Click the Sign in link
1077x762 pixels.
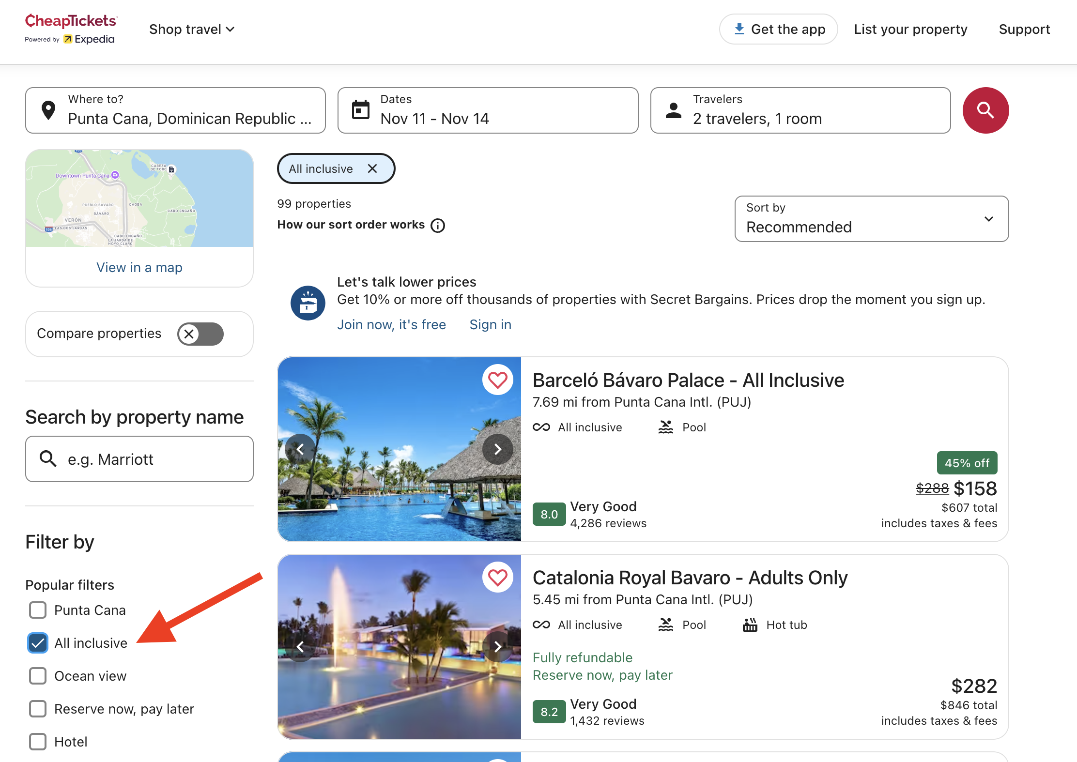click(491, 324)
